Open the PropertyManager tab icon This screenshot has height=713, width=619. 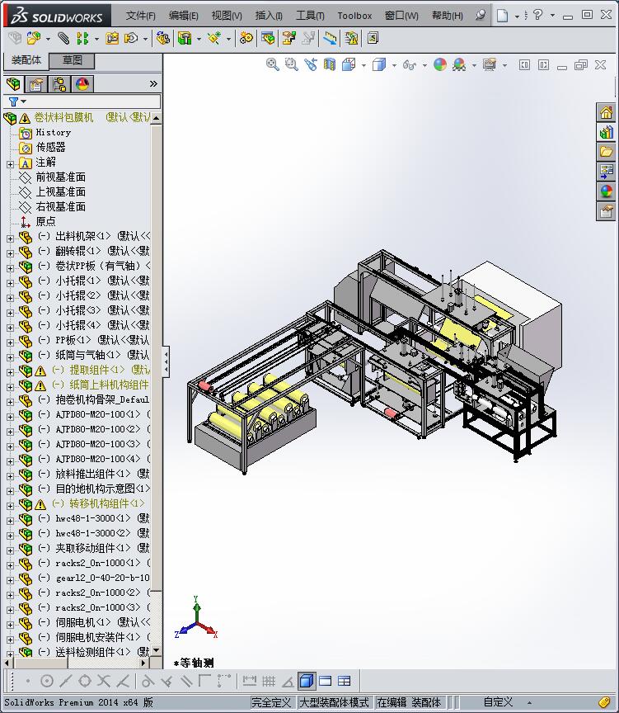[x=35, y=84]
